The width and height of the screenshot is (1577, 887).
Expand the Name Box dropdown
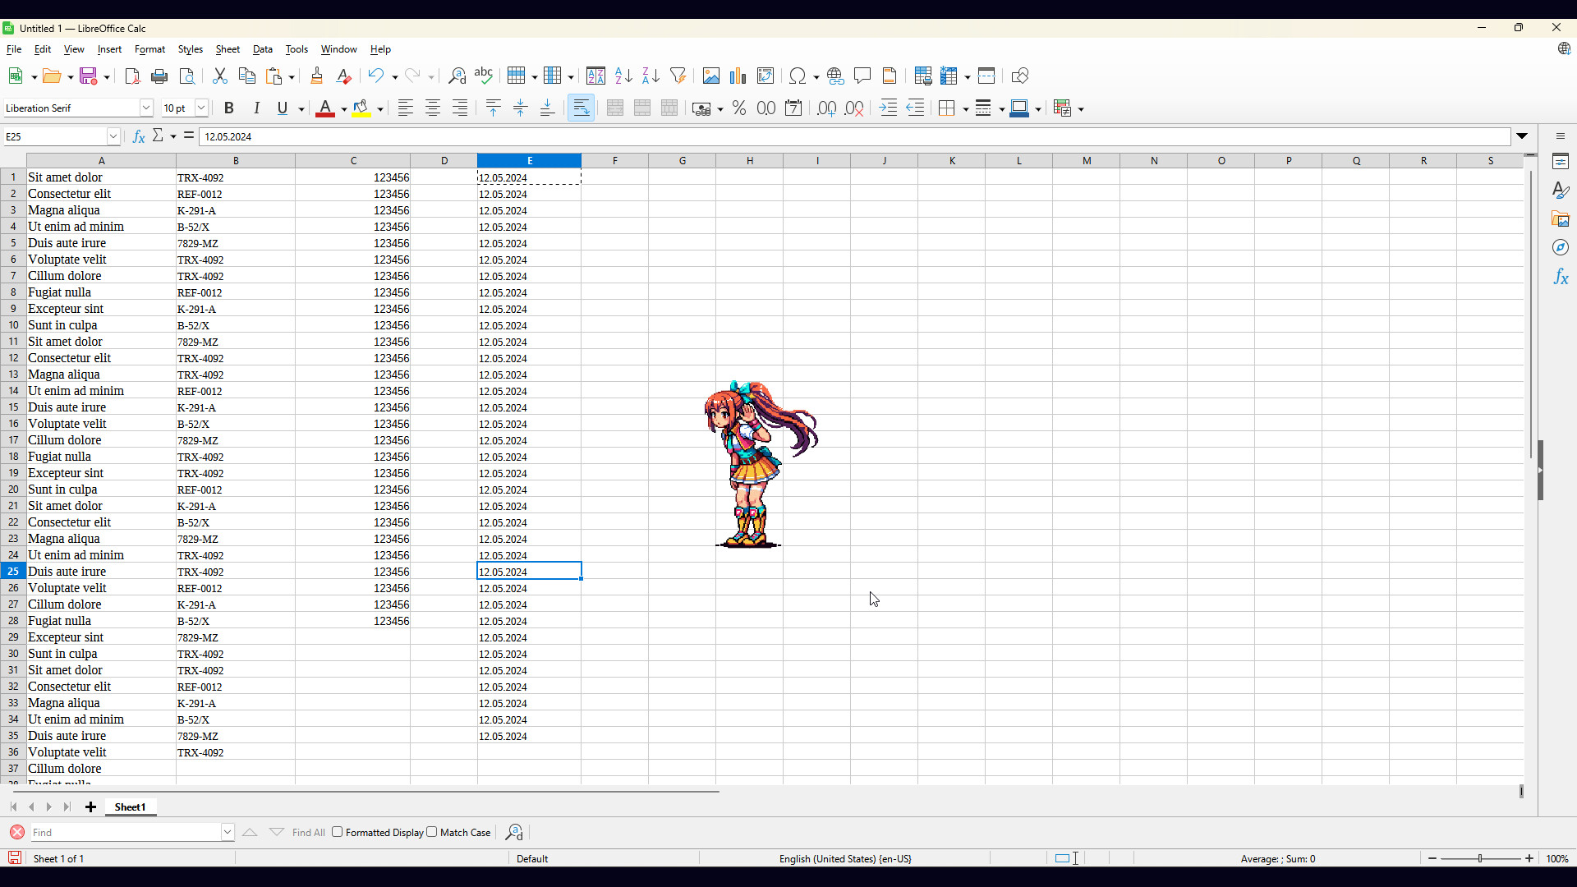(114, 136)
